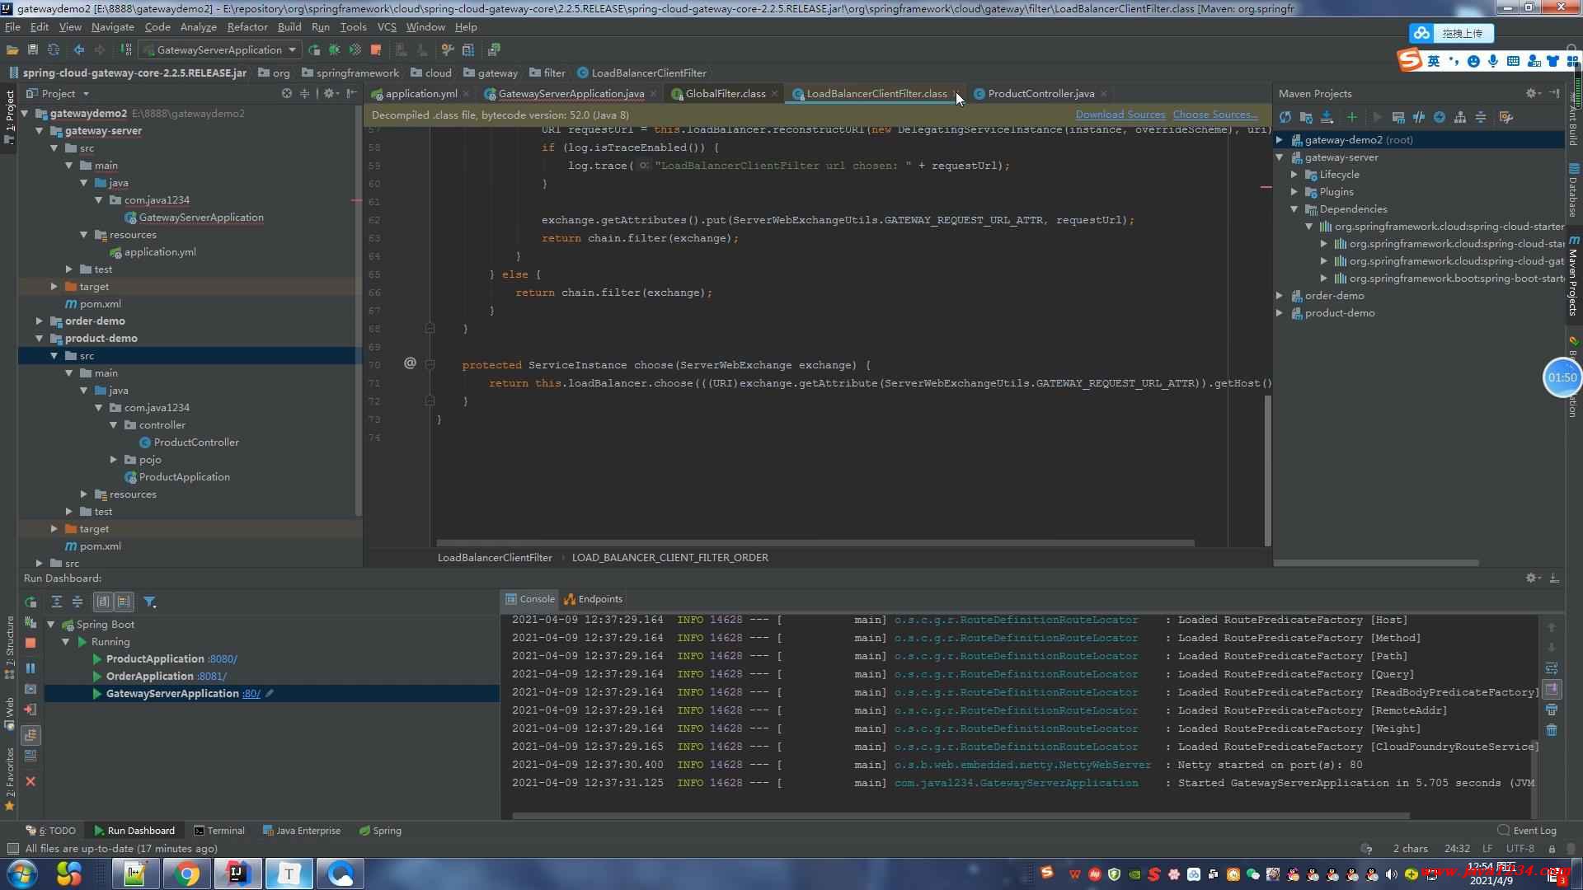Click the console horizontal scrollbar
This screenshot has height=890, width=1583.
point(961,817)
